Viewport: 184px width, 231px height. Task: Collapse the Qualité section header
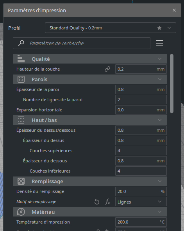[x=90, y=59]
